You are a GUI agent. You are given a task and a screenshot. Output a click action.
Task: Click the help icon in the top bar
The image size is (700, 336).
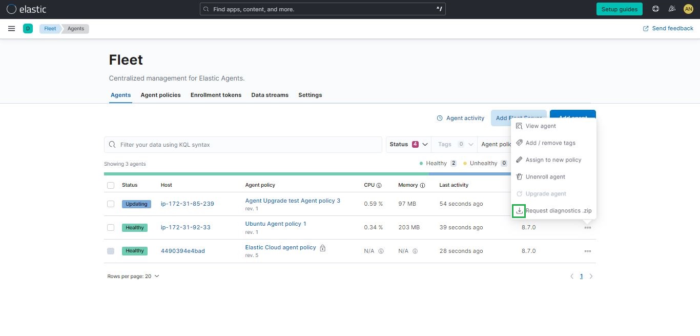[655, 9]
